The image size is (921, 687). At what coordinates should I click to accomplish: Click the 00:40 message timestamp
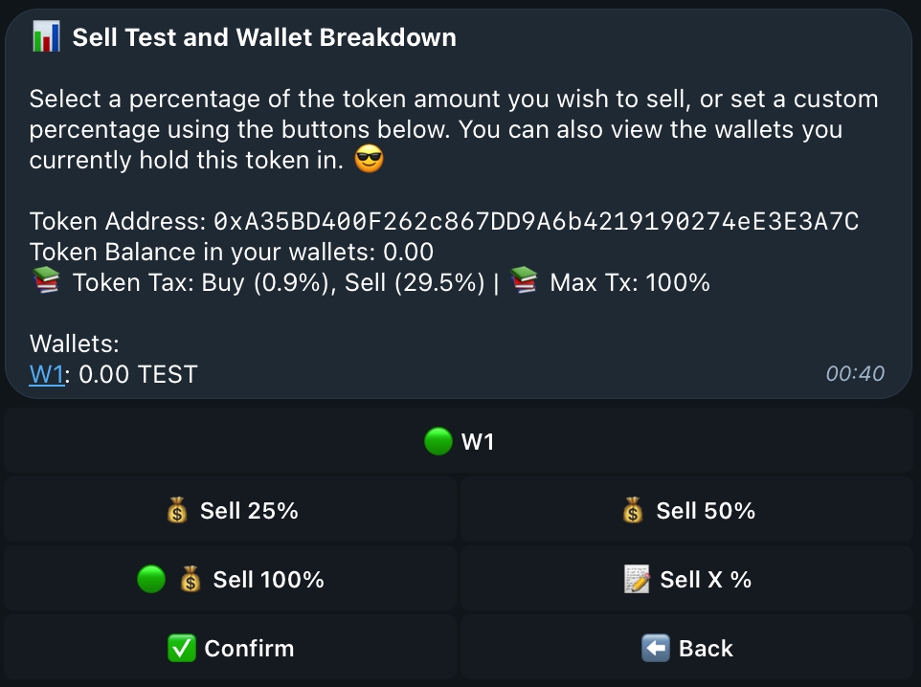(855, 374)
